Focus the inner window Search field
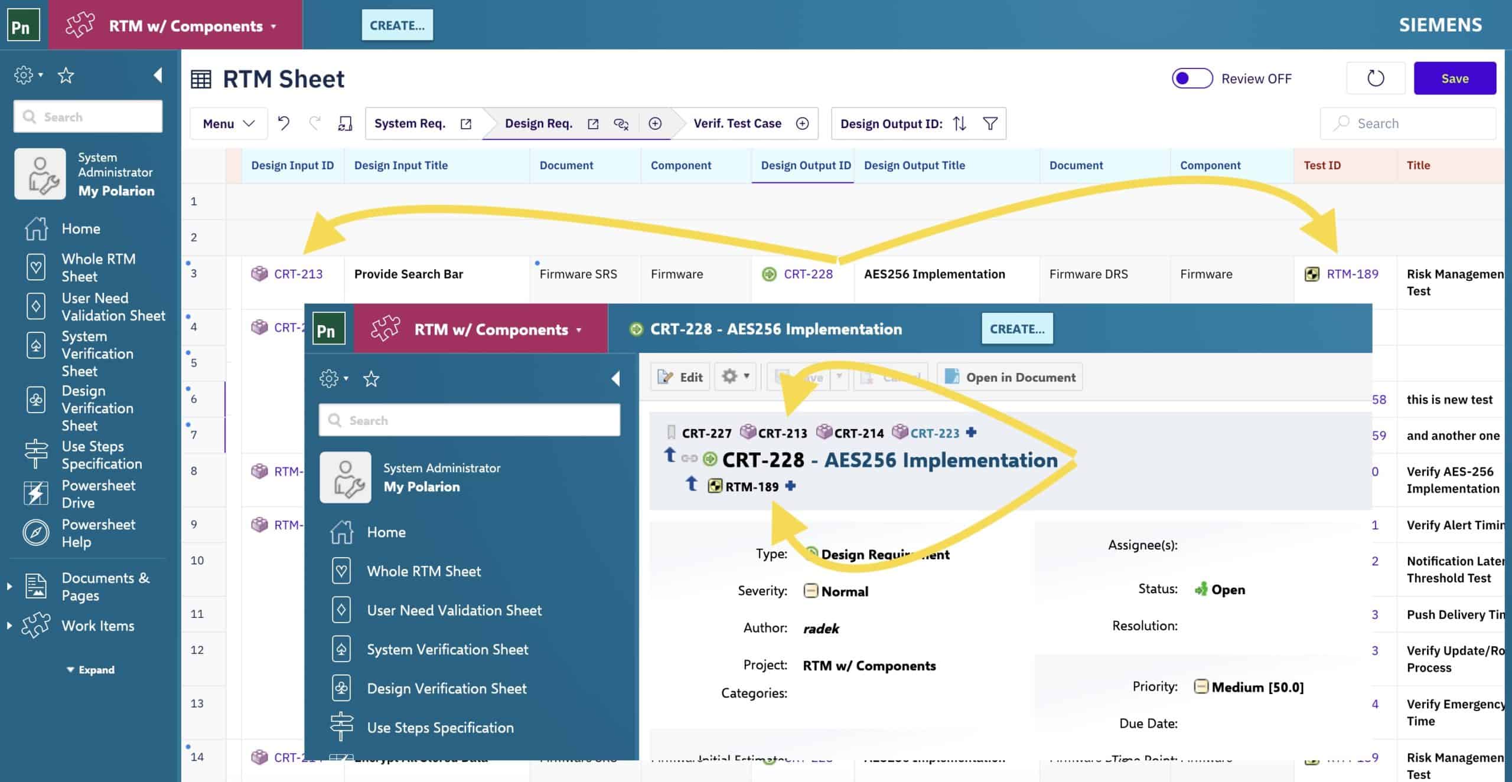The height and width of the screenshot is (782, 1512). click(470, 420)
